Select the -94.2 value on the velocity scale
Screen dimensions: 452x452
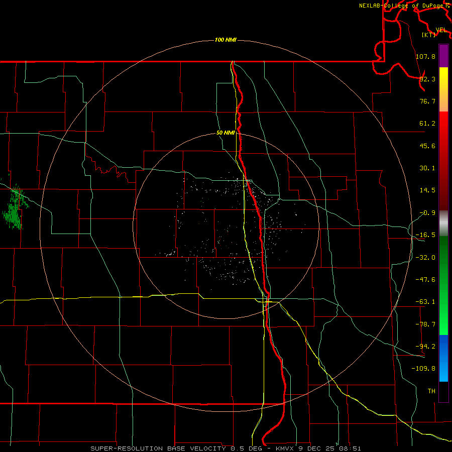(425, 346)
